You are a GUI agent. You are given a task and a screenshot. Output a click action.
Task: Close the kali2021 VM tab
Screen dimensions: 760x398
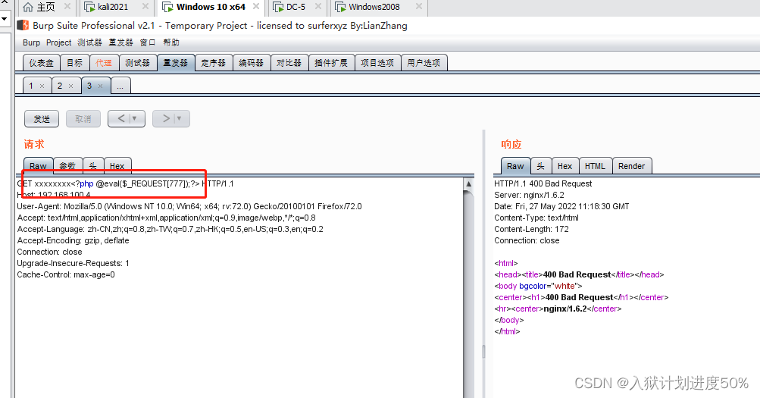145,7
